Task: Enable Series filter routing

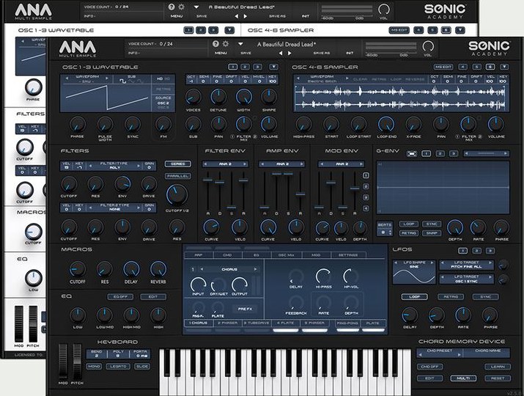Action: (x=178, y=164)
